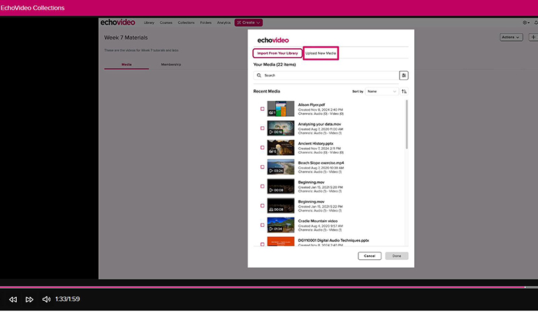
Task: Click the Search media input field
Action: click(326, 76)
